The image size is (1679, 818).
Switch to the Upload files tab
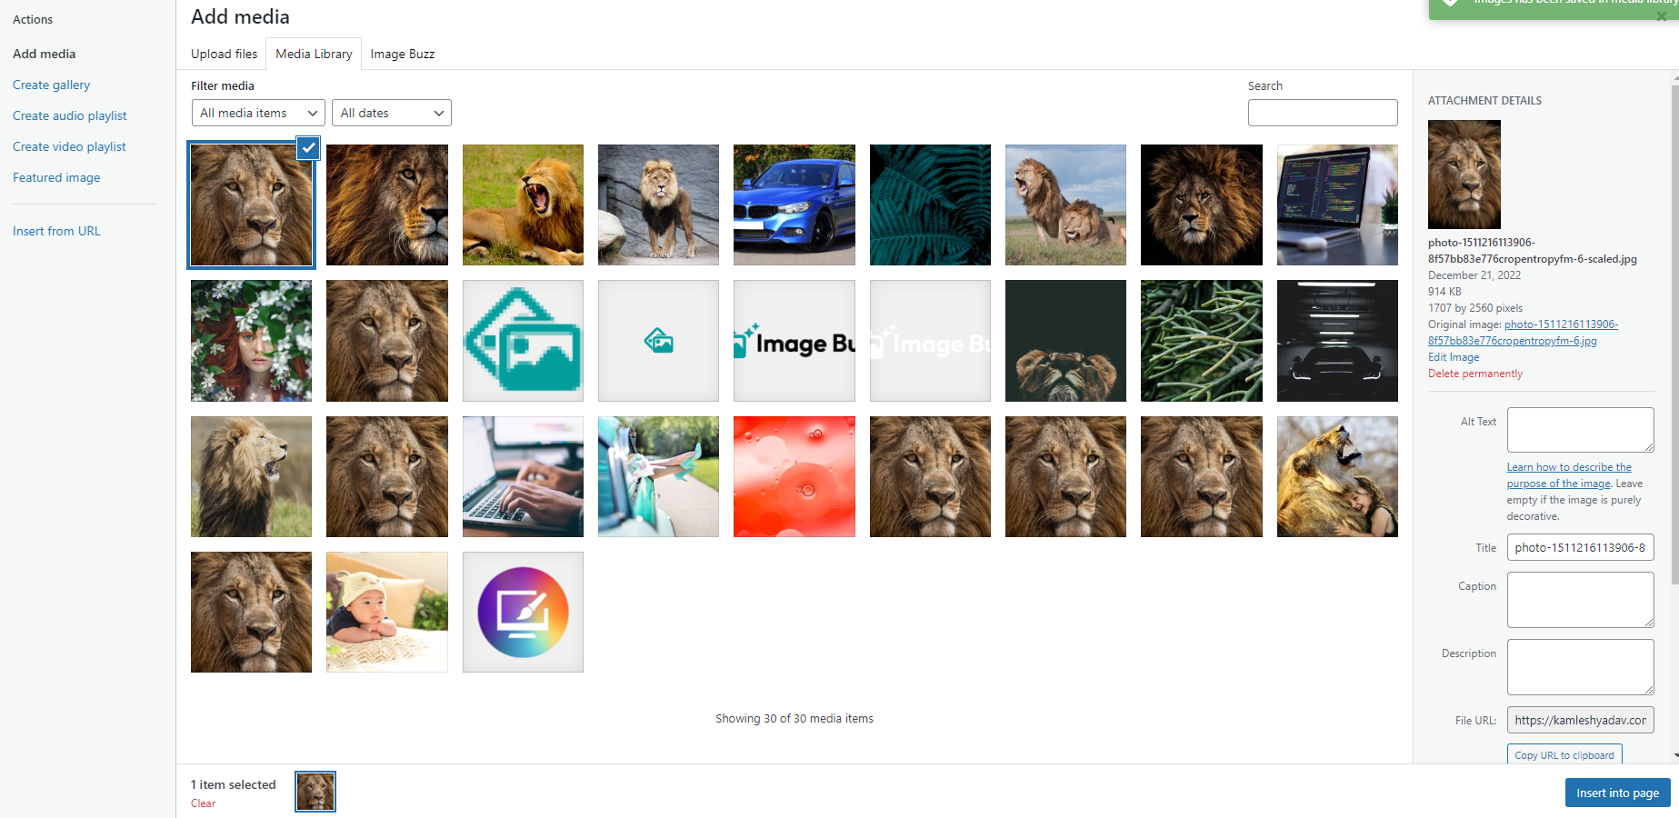coord(224,54)
